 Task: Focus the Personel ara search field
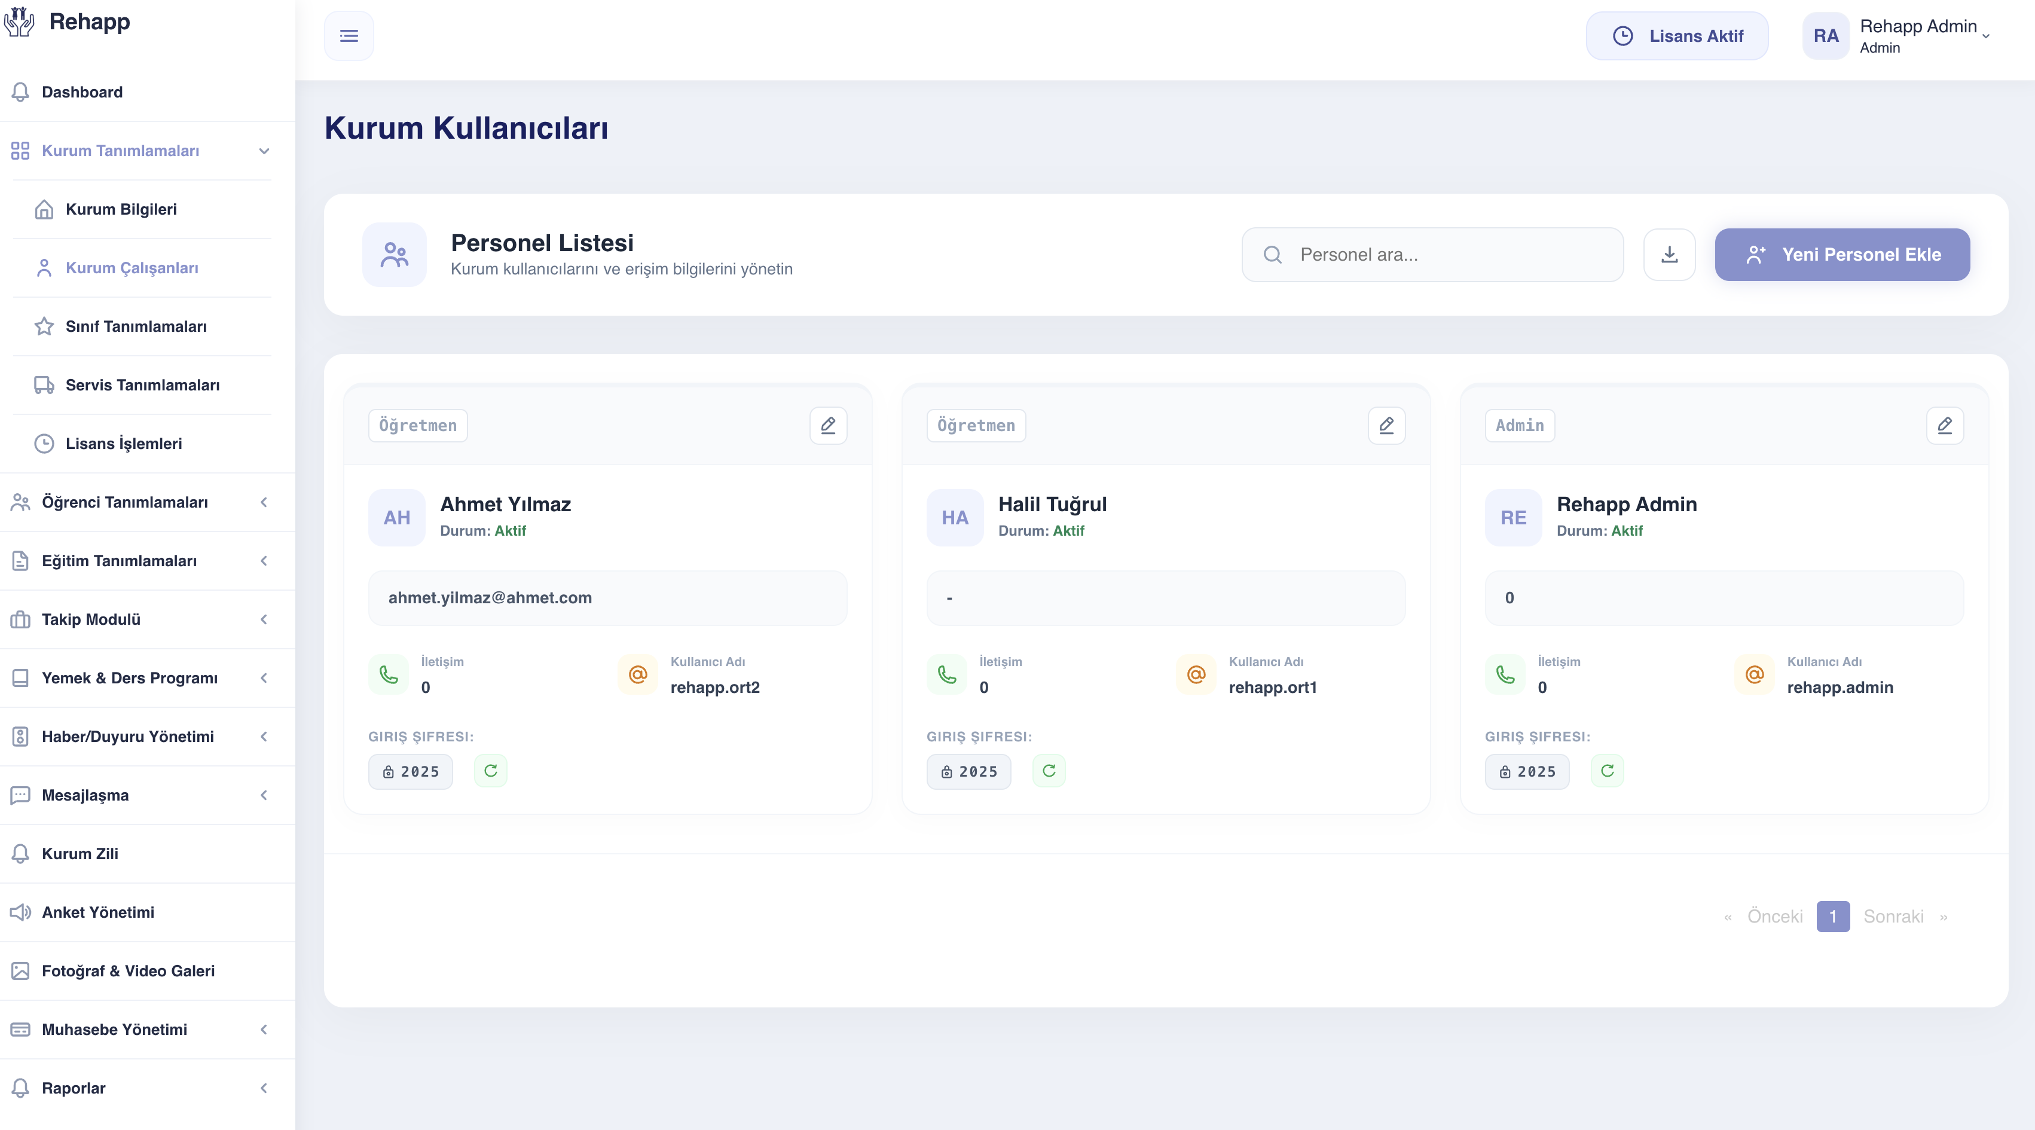point(1432,255)
